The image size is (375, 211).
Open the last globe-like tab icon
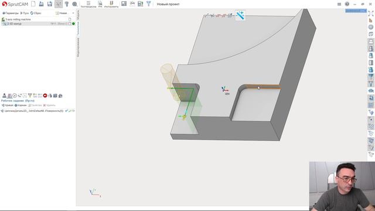pyautogui.click(x=60, y=96)
